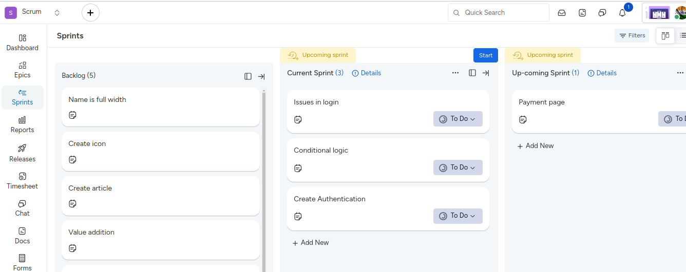Open the sticky note icon in header
This screenshot has height=272, width=686.
click(582, 13)
